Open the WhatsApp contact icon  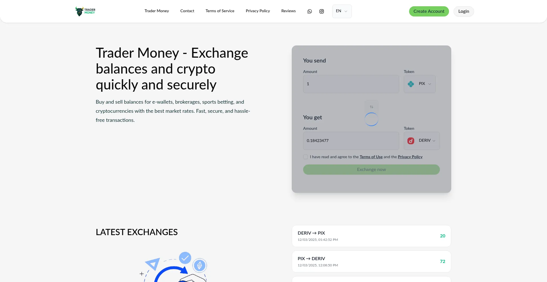coord(310,11)
